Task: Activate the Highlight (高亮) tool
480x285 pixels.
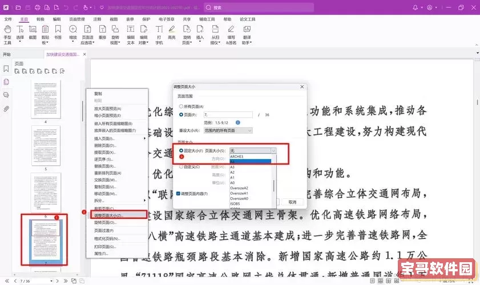Action: coord(172,30)
